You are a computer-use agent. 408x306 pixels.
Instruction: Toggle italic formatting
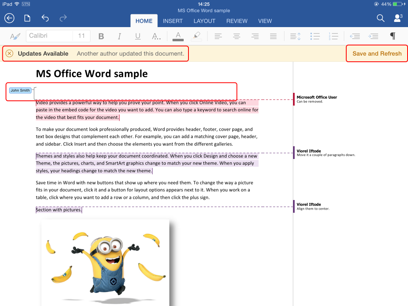(x=119, y=36)
